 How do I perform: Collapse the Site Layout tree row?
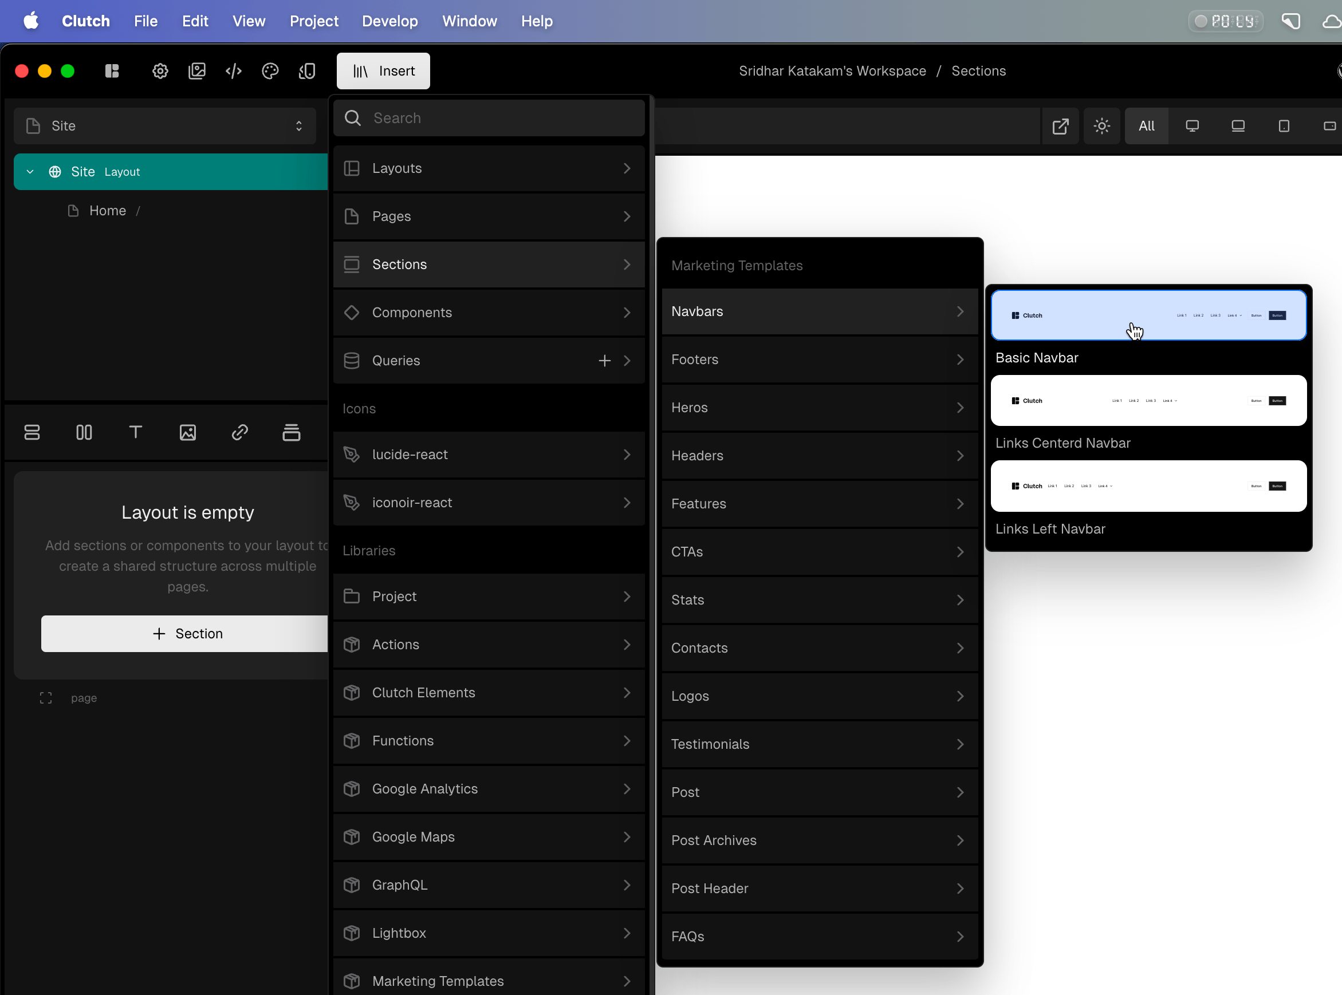[x=30, y=172]
